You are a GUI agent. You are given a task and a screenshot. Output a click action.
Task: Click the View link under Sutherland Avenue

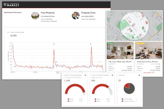click(159, 64)
